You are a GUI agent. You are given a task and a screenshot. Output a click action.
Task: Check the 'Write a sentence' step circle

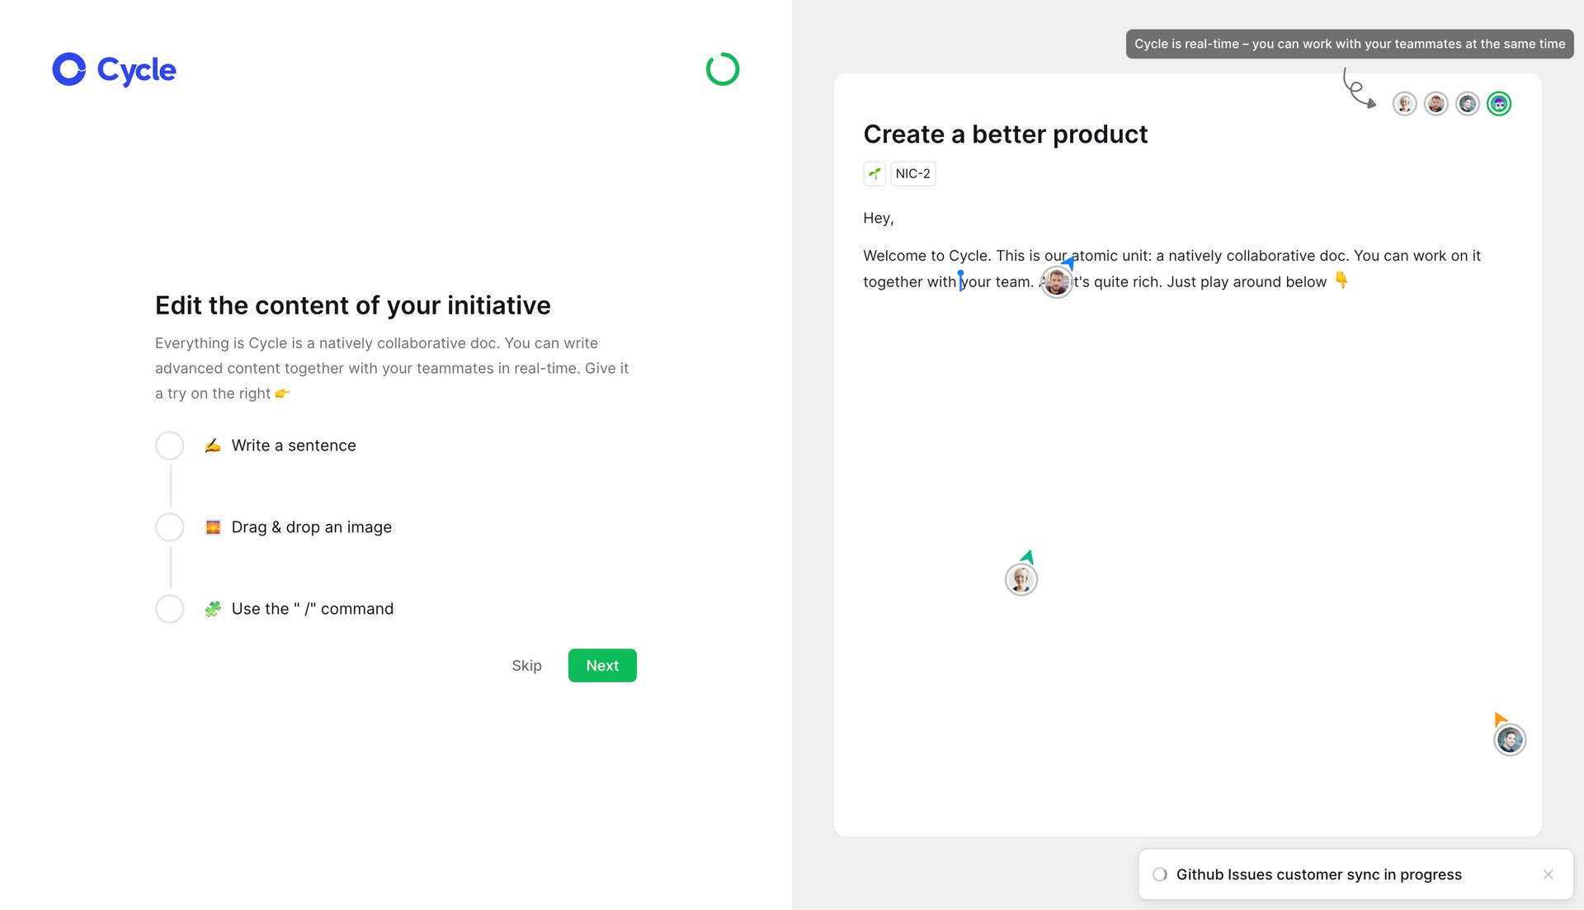(x=169, y=445)
